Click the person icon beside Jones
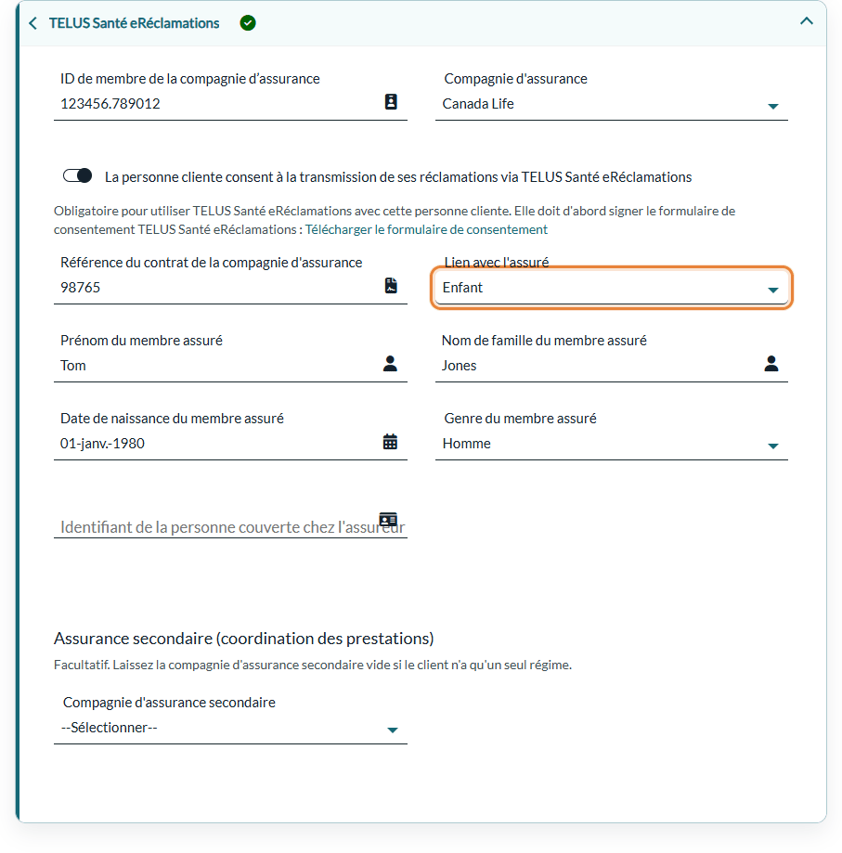This screenshot has width=842, height=853. [771, 364]
